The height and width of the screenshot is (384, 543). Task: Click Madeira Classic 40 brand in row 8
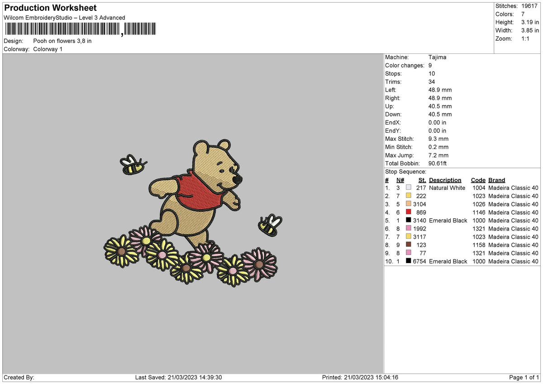[514, 245]
